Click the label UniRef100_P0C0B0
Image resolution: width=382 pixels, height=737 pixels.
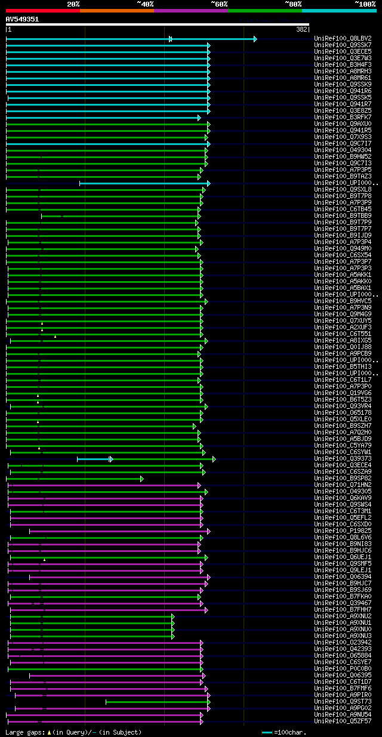click(x=343, y=668)
